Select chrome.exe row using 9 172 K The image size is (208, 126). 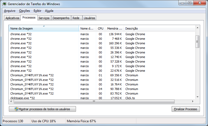[x=102, y=66]
